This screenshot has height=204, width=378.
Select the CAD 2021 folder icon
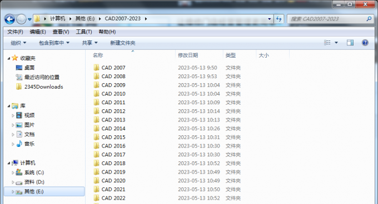(96, 190)
